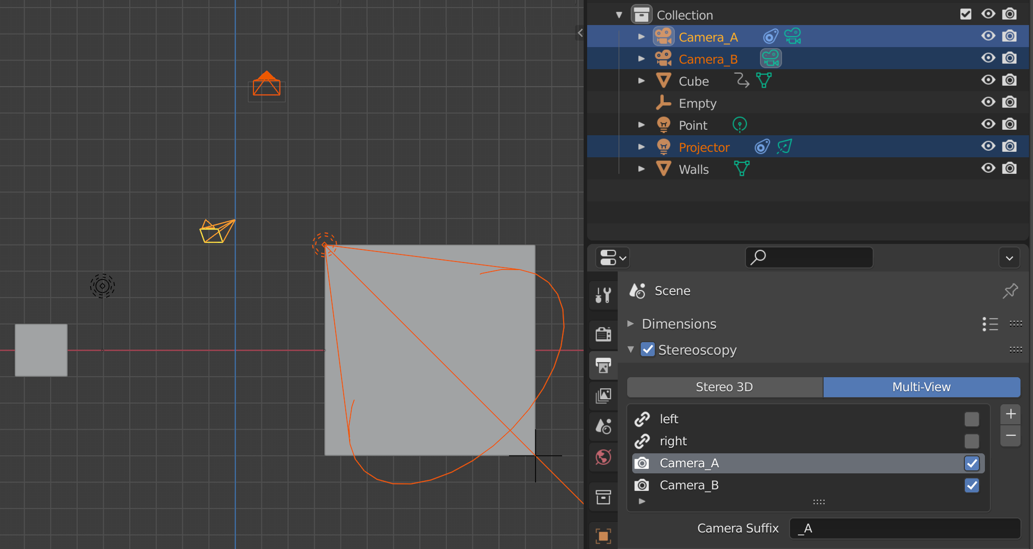Uncheck the Camera_B view checkbox
The image size is (1033, 549).
tap(971, 485)
